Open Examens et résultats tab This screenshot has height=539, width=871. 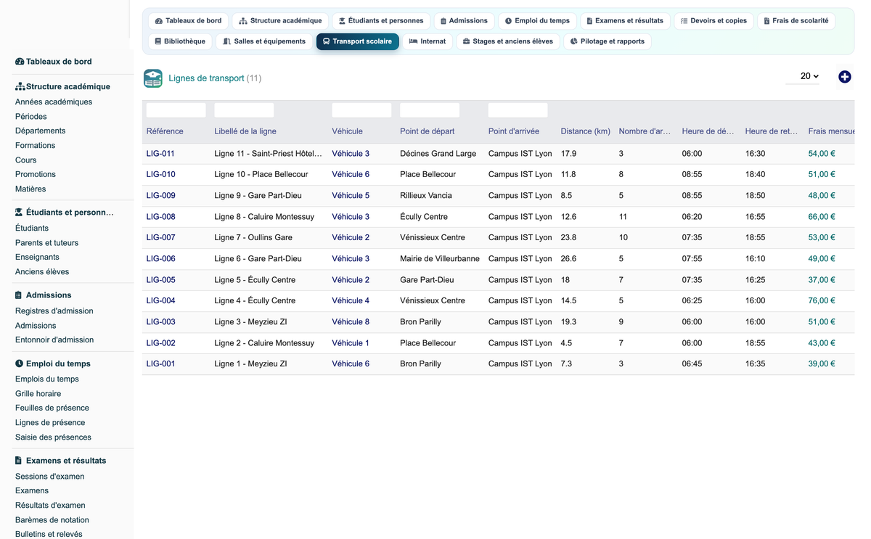[625, 21]
